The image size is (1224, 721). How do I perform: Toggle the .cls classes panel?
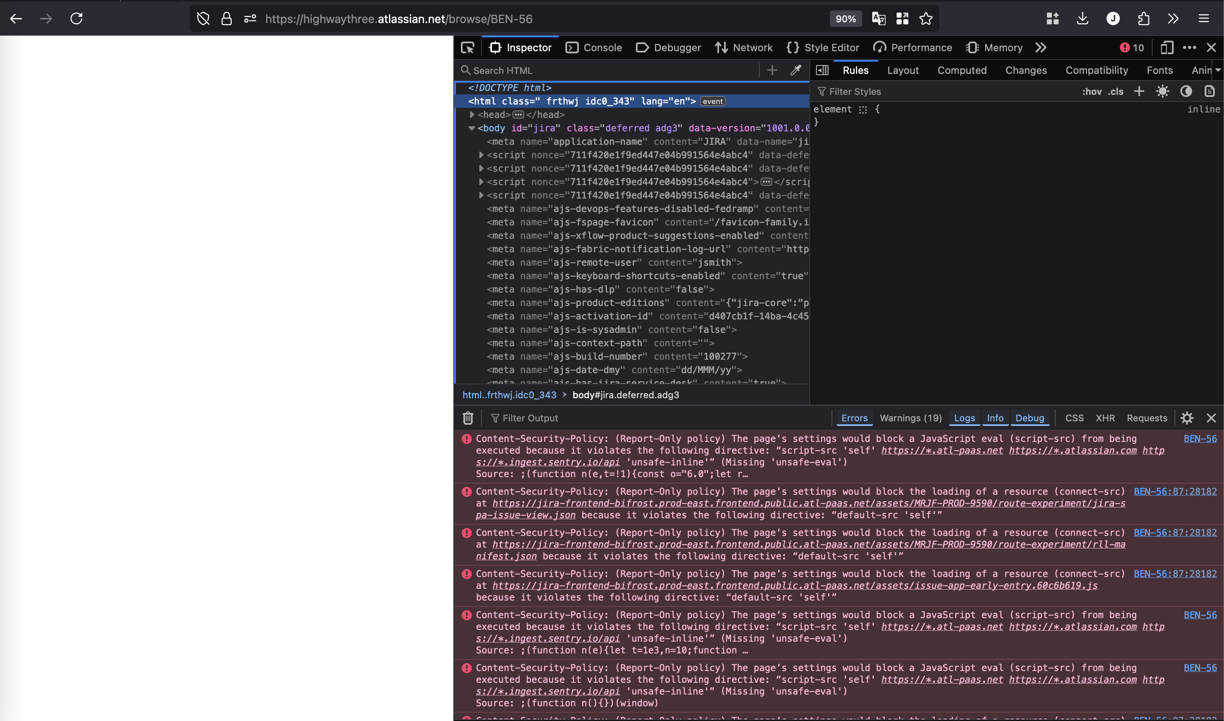1116,91
